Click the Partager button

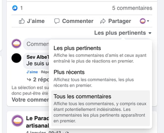point(116,21)
